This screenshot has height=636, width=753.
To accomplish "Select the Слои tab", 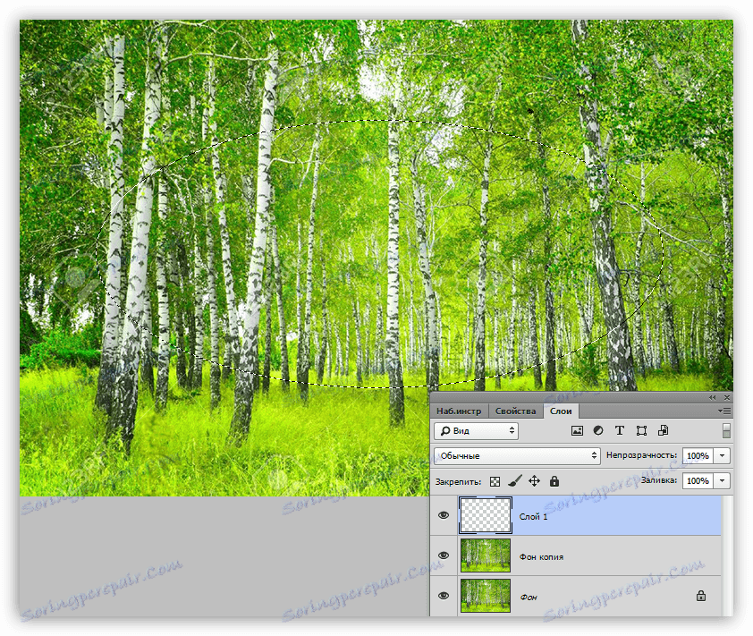I will 561,411.
